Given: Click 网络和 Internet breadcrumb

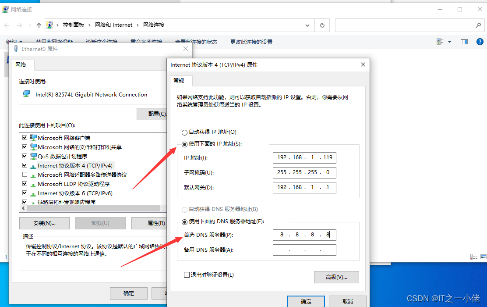Looking at the screenshot, I should point(114,25).
